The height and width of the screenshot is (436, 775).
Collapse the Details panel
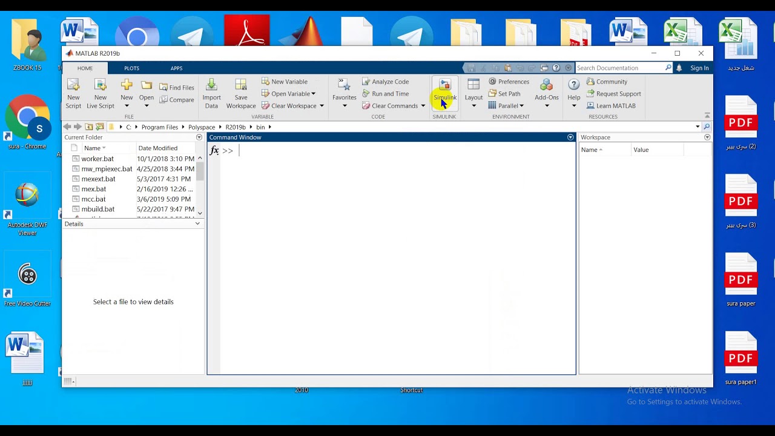click(197, 224)
